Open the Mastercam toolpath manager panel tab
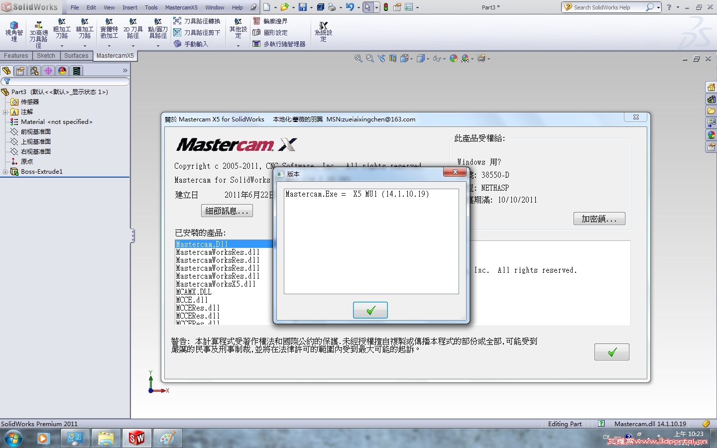Viewport: 717px width, 448px height. pyautogui.click(x=76, y=71)
